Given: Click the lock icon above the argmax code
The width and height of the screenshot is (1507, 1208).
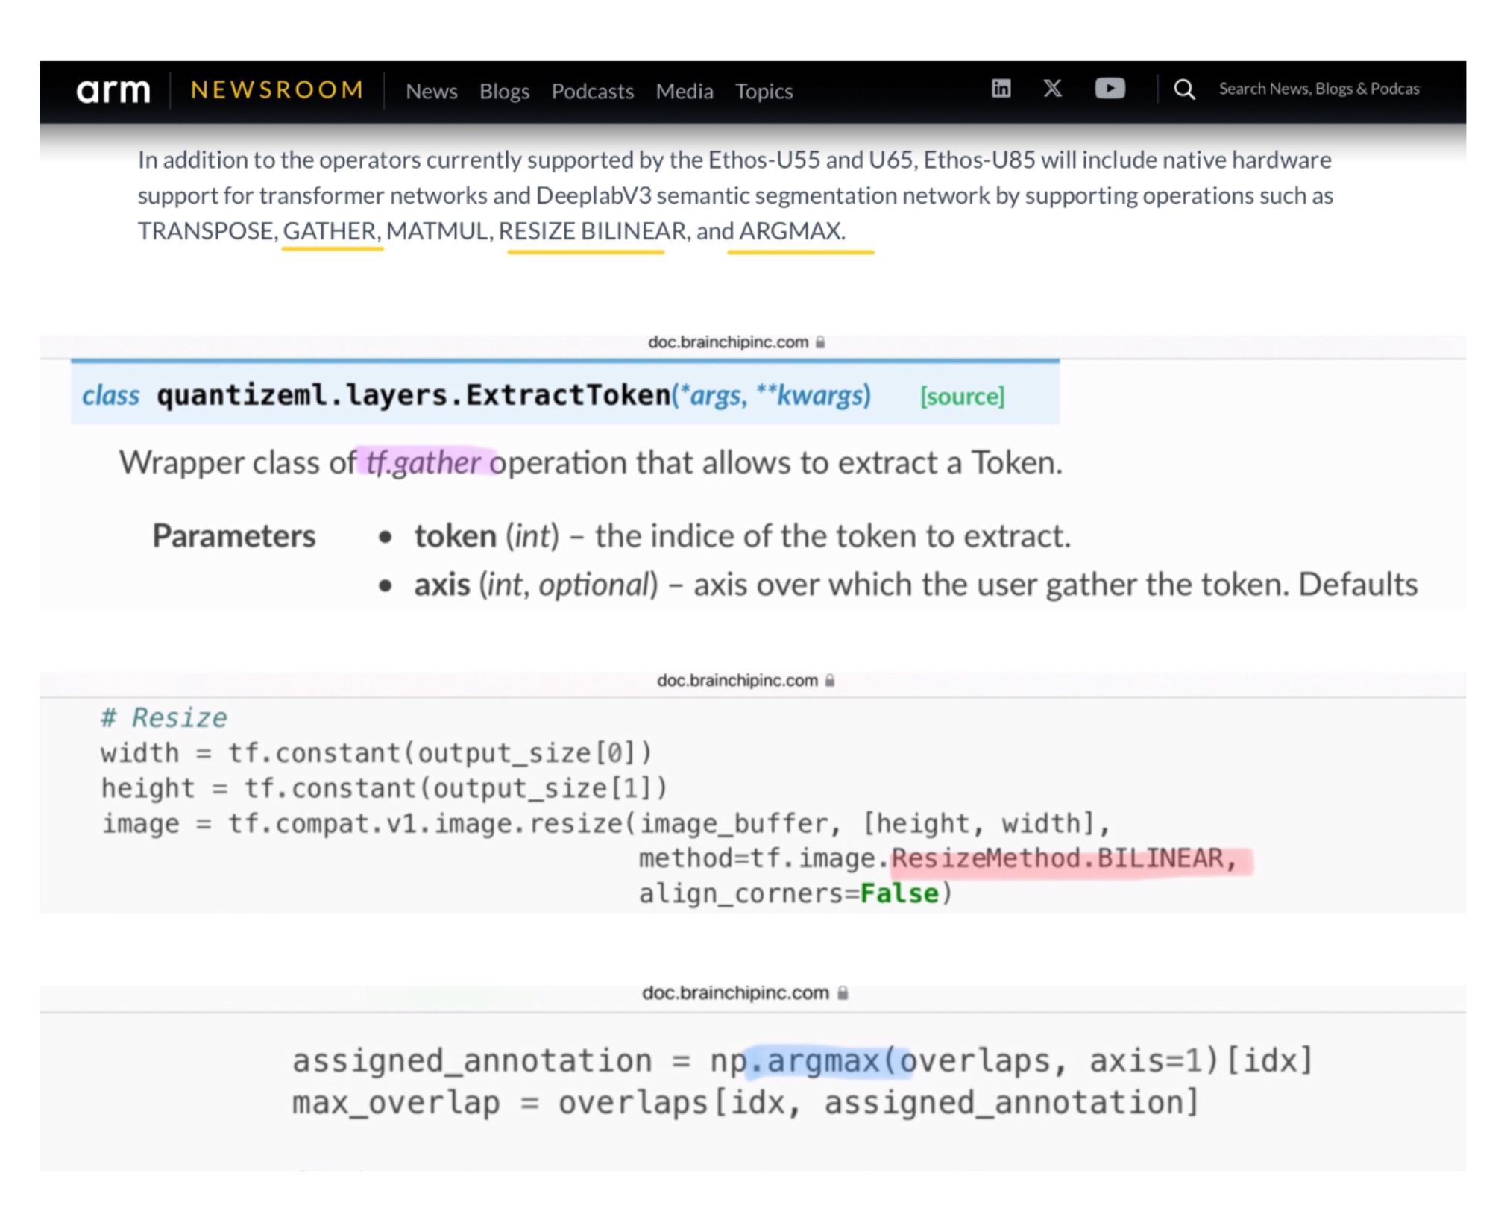Looking at the screenshot, I should point(843,993).
